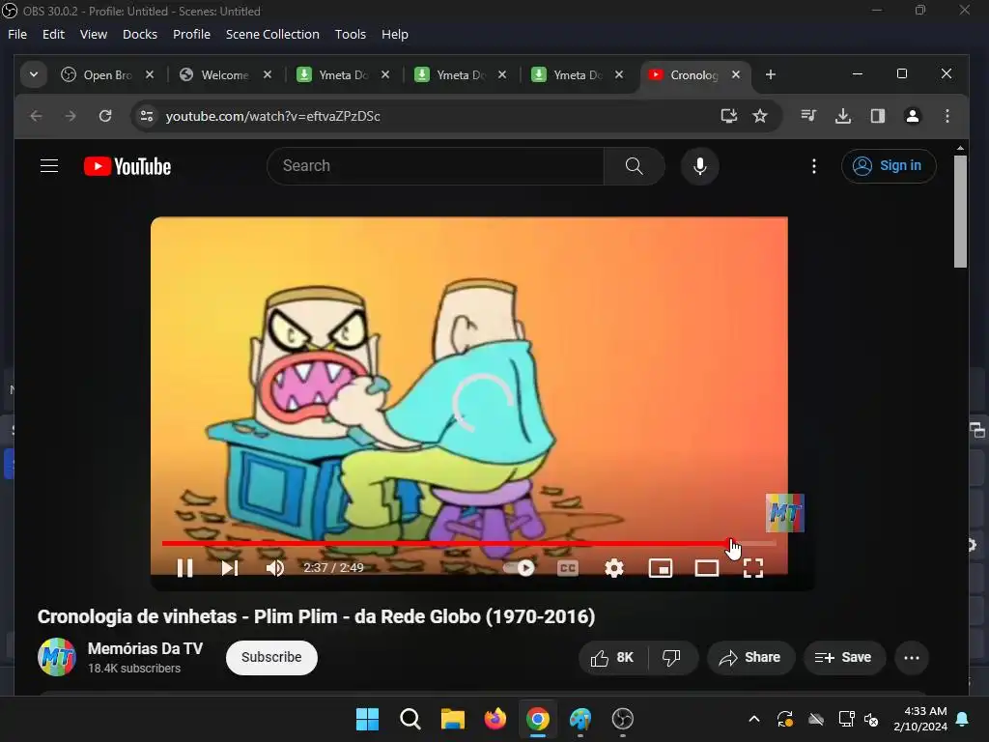The image size is (989, 742).
Task: Open File Explorer from taskbar
Action: (452, 719)
